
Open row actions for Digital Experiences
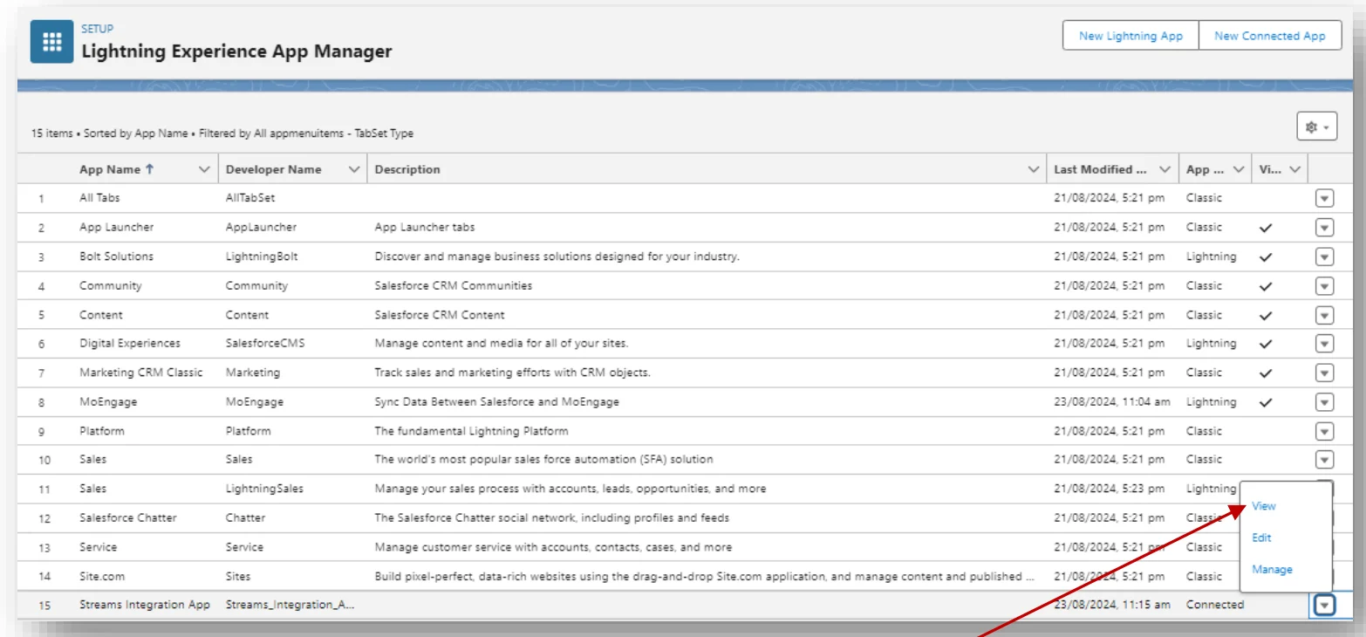click(1324, 344)
